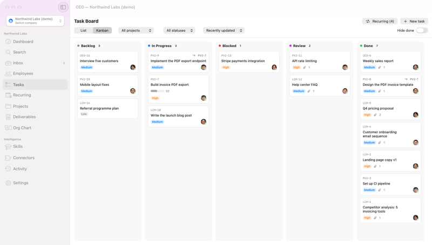Screen dimensions: 432x245
Task: Click High priority tag on Stripe payments integration
Action: click(226, 67)
